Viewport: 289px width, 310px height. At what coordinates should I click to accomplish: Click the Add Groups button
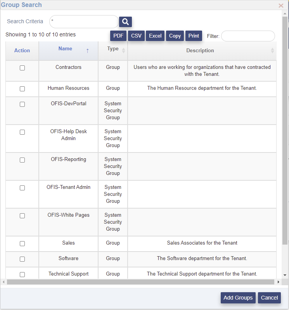pyautogui.click(x=238, y=298)
